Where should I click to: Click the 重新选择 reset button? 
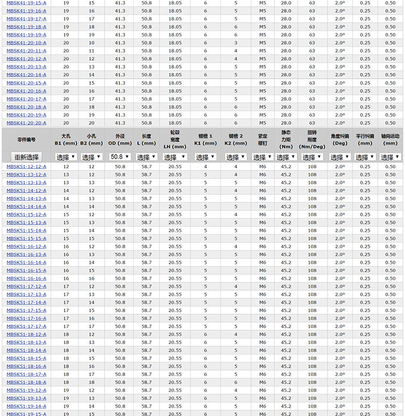(26, 157)
